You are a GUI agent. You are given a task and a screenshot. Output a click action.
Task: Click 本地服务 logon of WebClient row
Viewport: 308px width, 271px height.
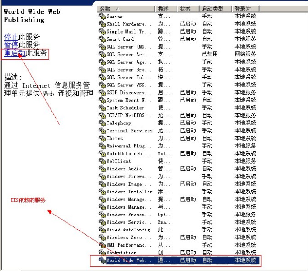pyautogui.click(x=245, y=161)
